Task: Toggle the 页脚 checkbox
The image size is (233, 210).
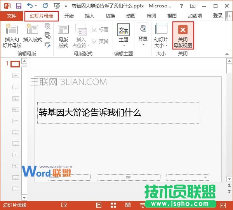Action: (x=100, y=41)
